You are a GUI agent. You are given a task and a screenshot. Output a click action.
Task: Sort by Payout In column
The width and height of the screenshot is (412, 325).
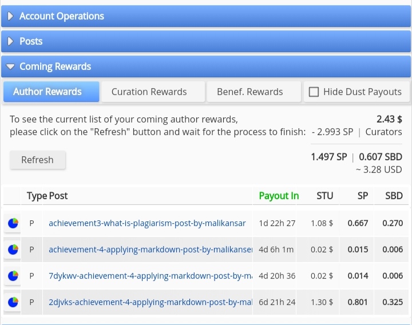279,196
